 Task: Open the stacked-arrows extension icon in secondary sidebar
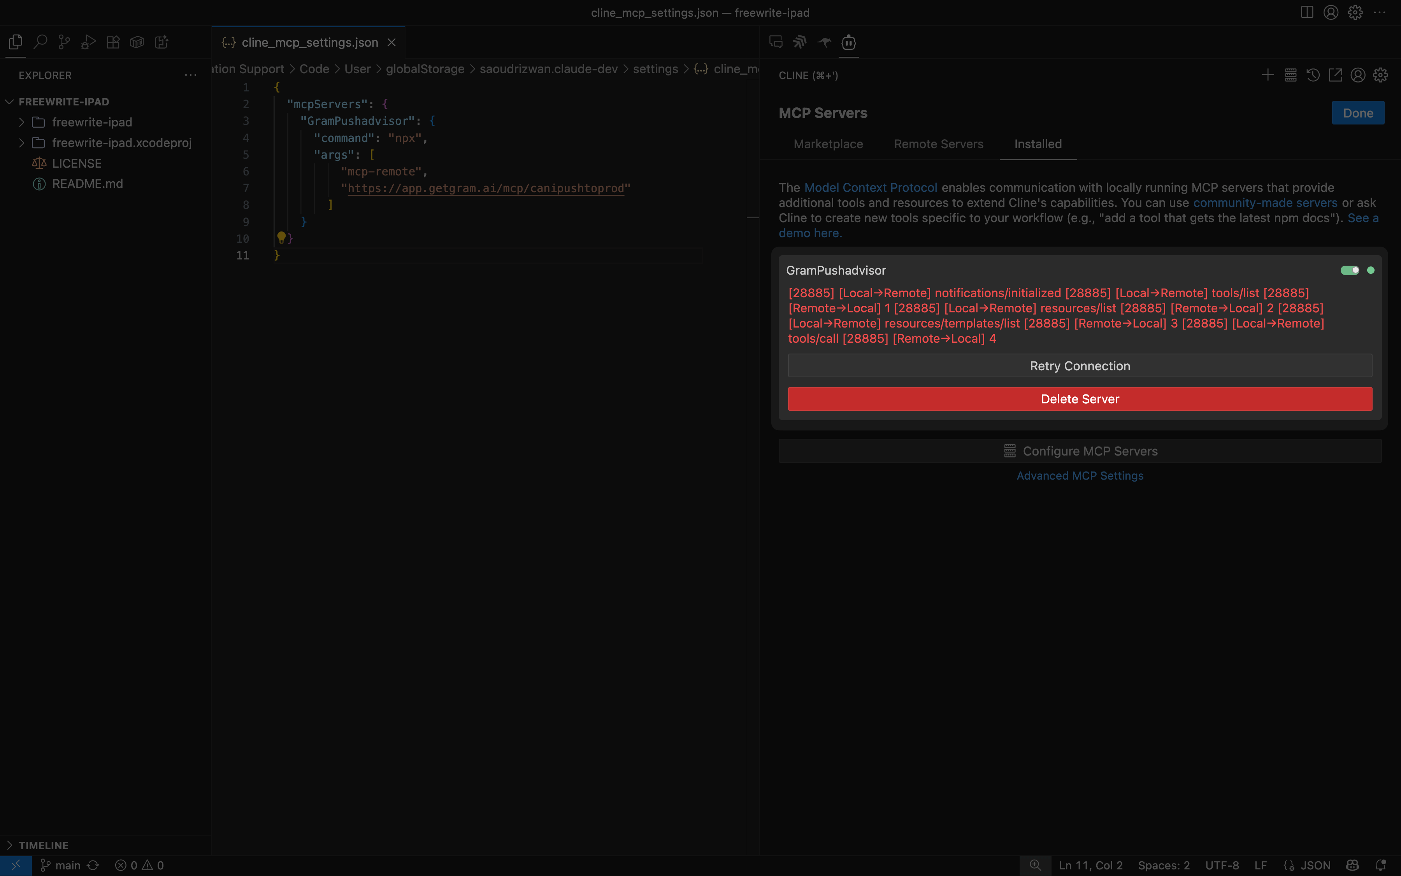800,42
